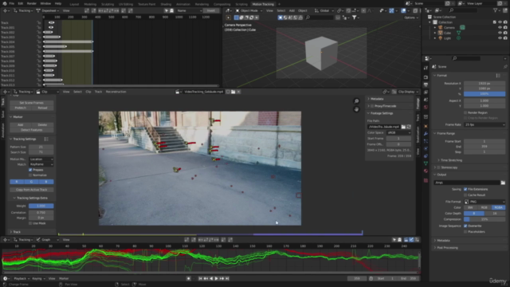The image size is (510, 287).
Task: Click the Pattern Size field
Action: pos(41,147)
